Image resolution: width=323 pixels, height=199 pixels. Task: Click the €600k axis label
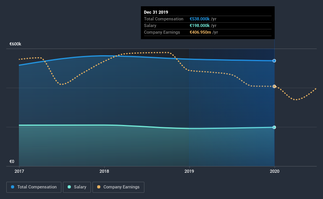pyautogui.click(x=15, y=44)
